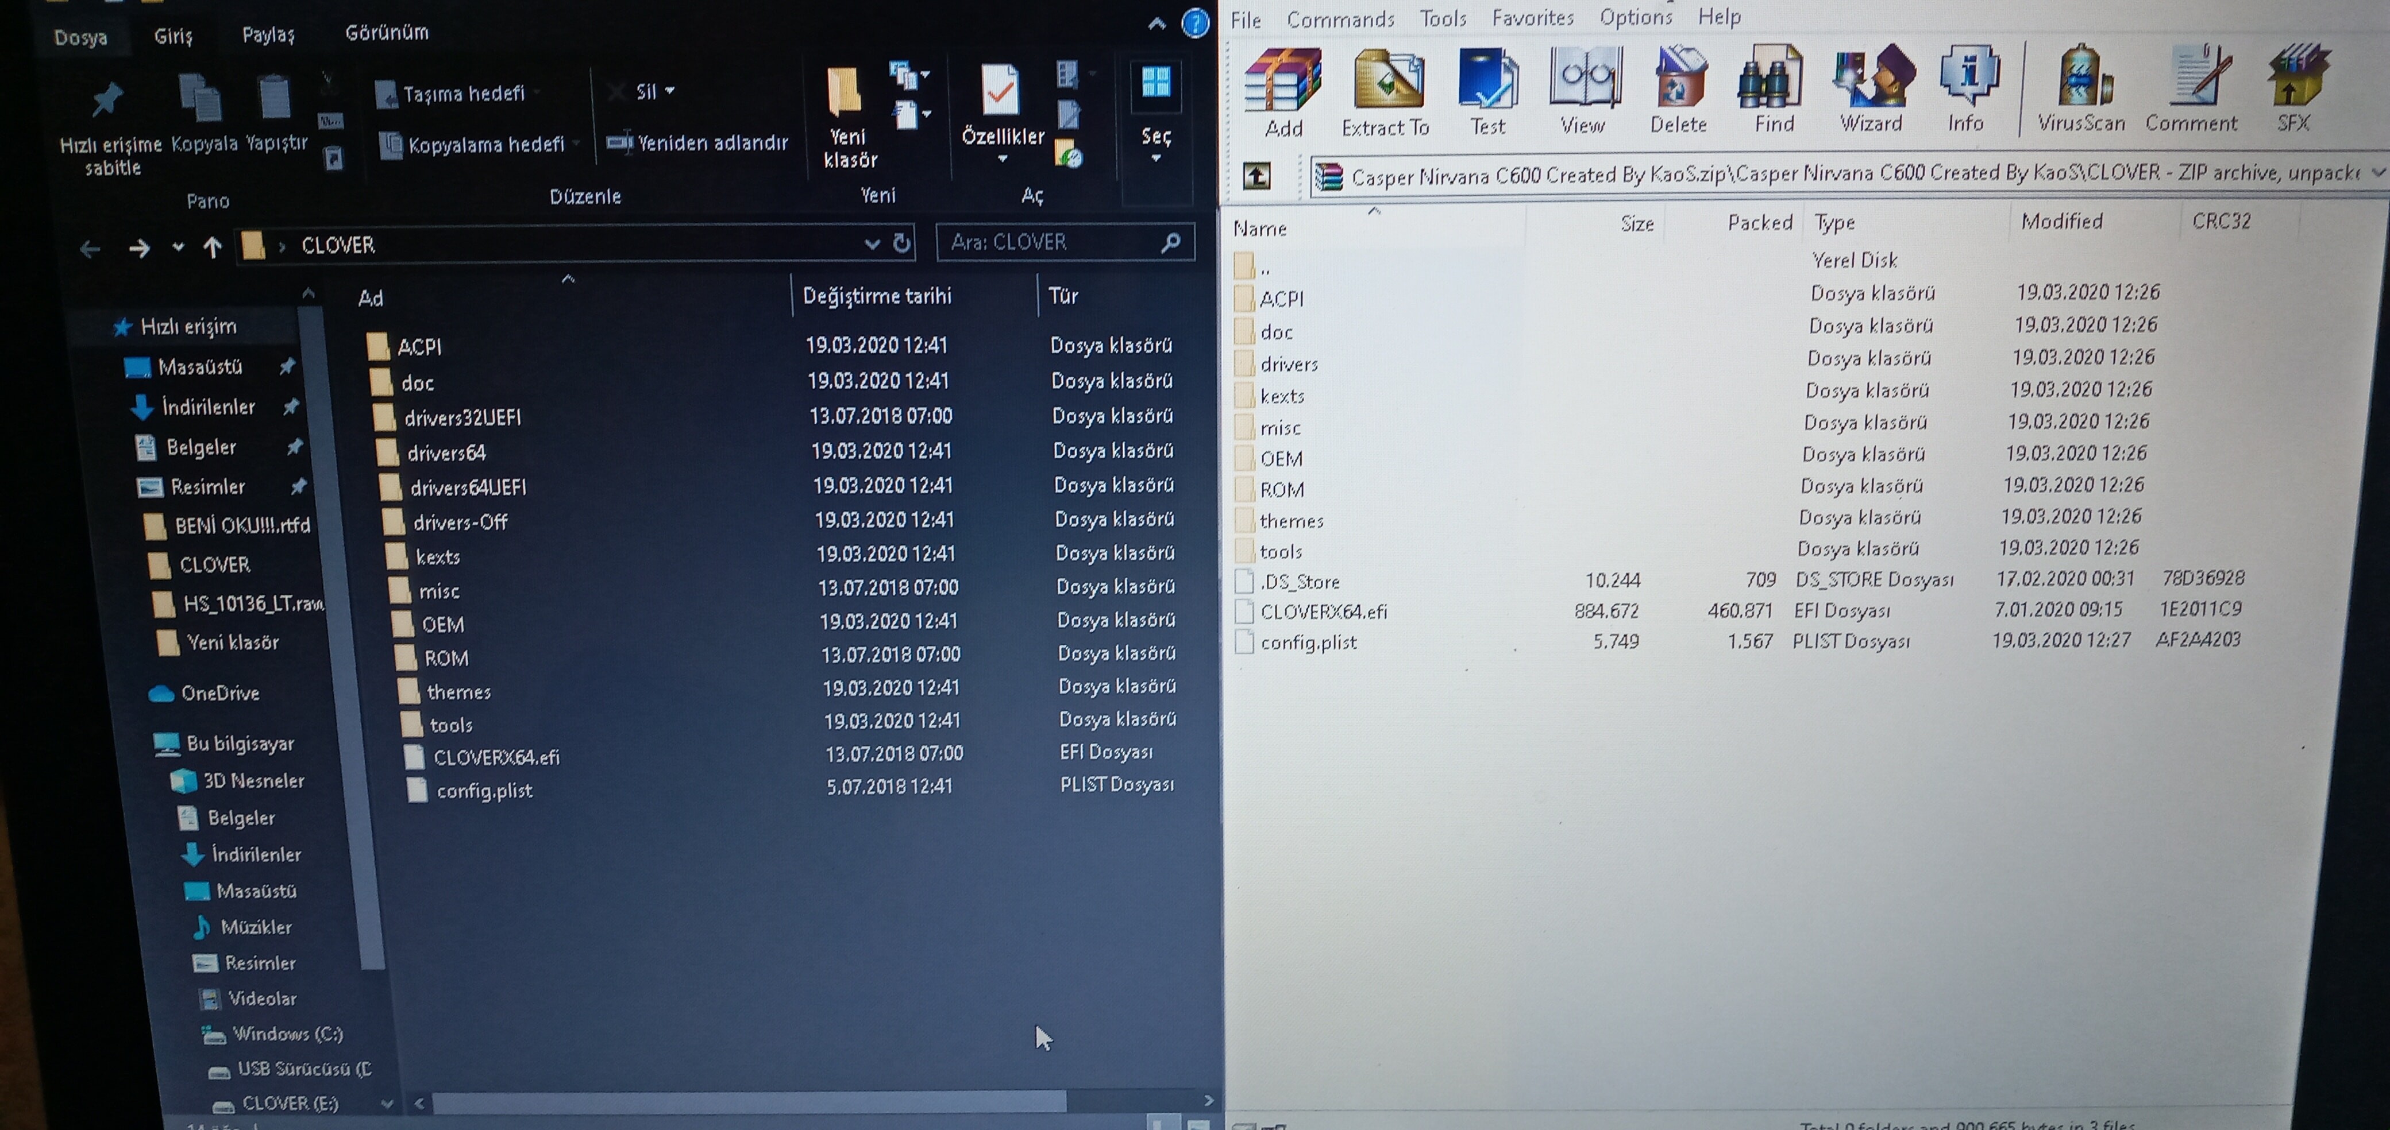
Task: Select the CLOVERX64.efi file in WinRAR
Action: click(1323, 612)
